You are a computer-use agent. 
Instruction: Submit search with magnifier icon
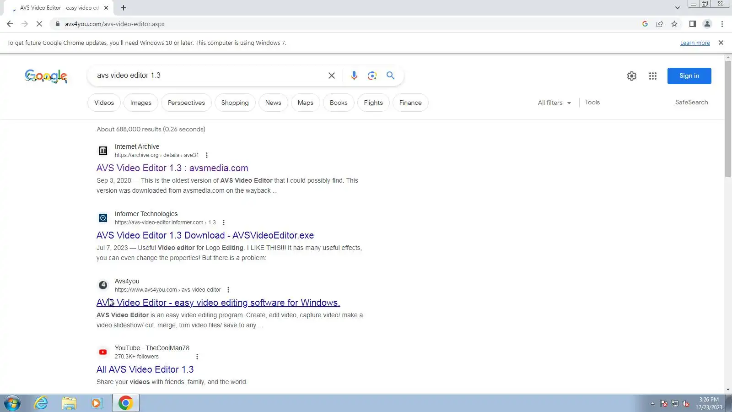click(x=390, y=76)
